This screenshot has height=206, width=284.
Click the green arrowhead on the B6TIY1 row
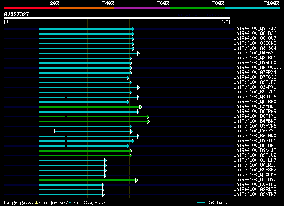click(x=148, y=117)
